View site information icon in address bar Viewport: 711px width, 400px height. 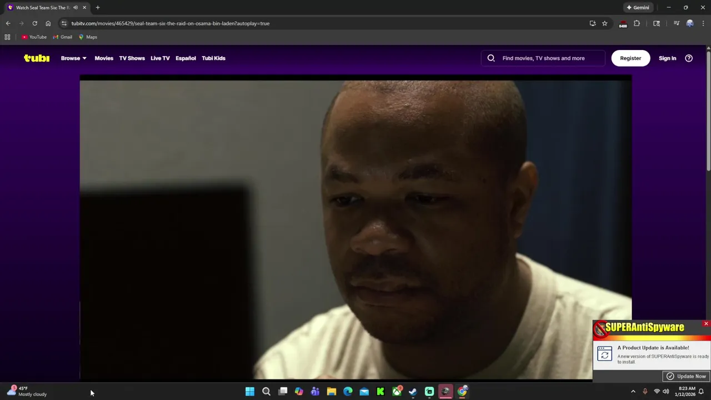tap(64, 23)
